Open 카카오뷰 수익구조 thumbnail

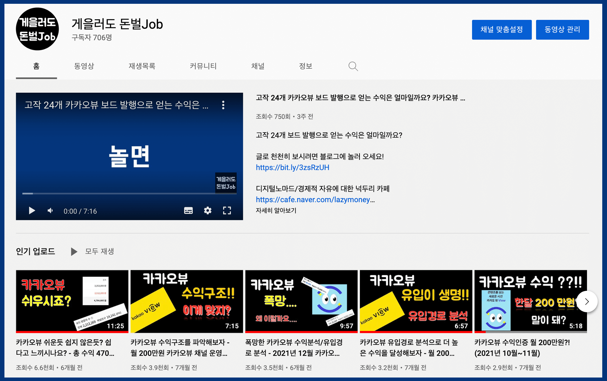pos(187,302)
